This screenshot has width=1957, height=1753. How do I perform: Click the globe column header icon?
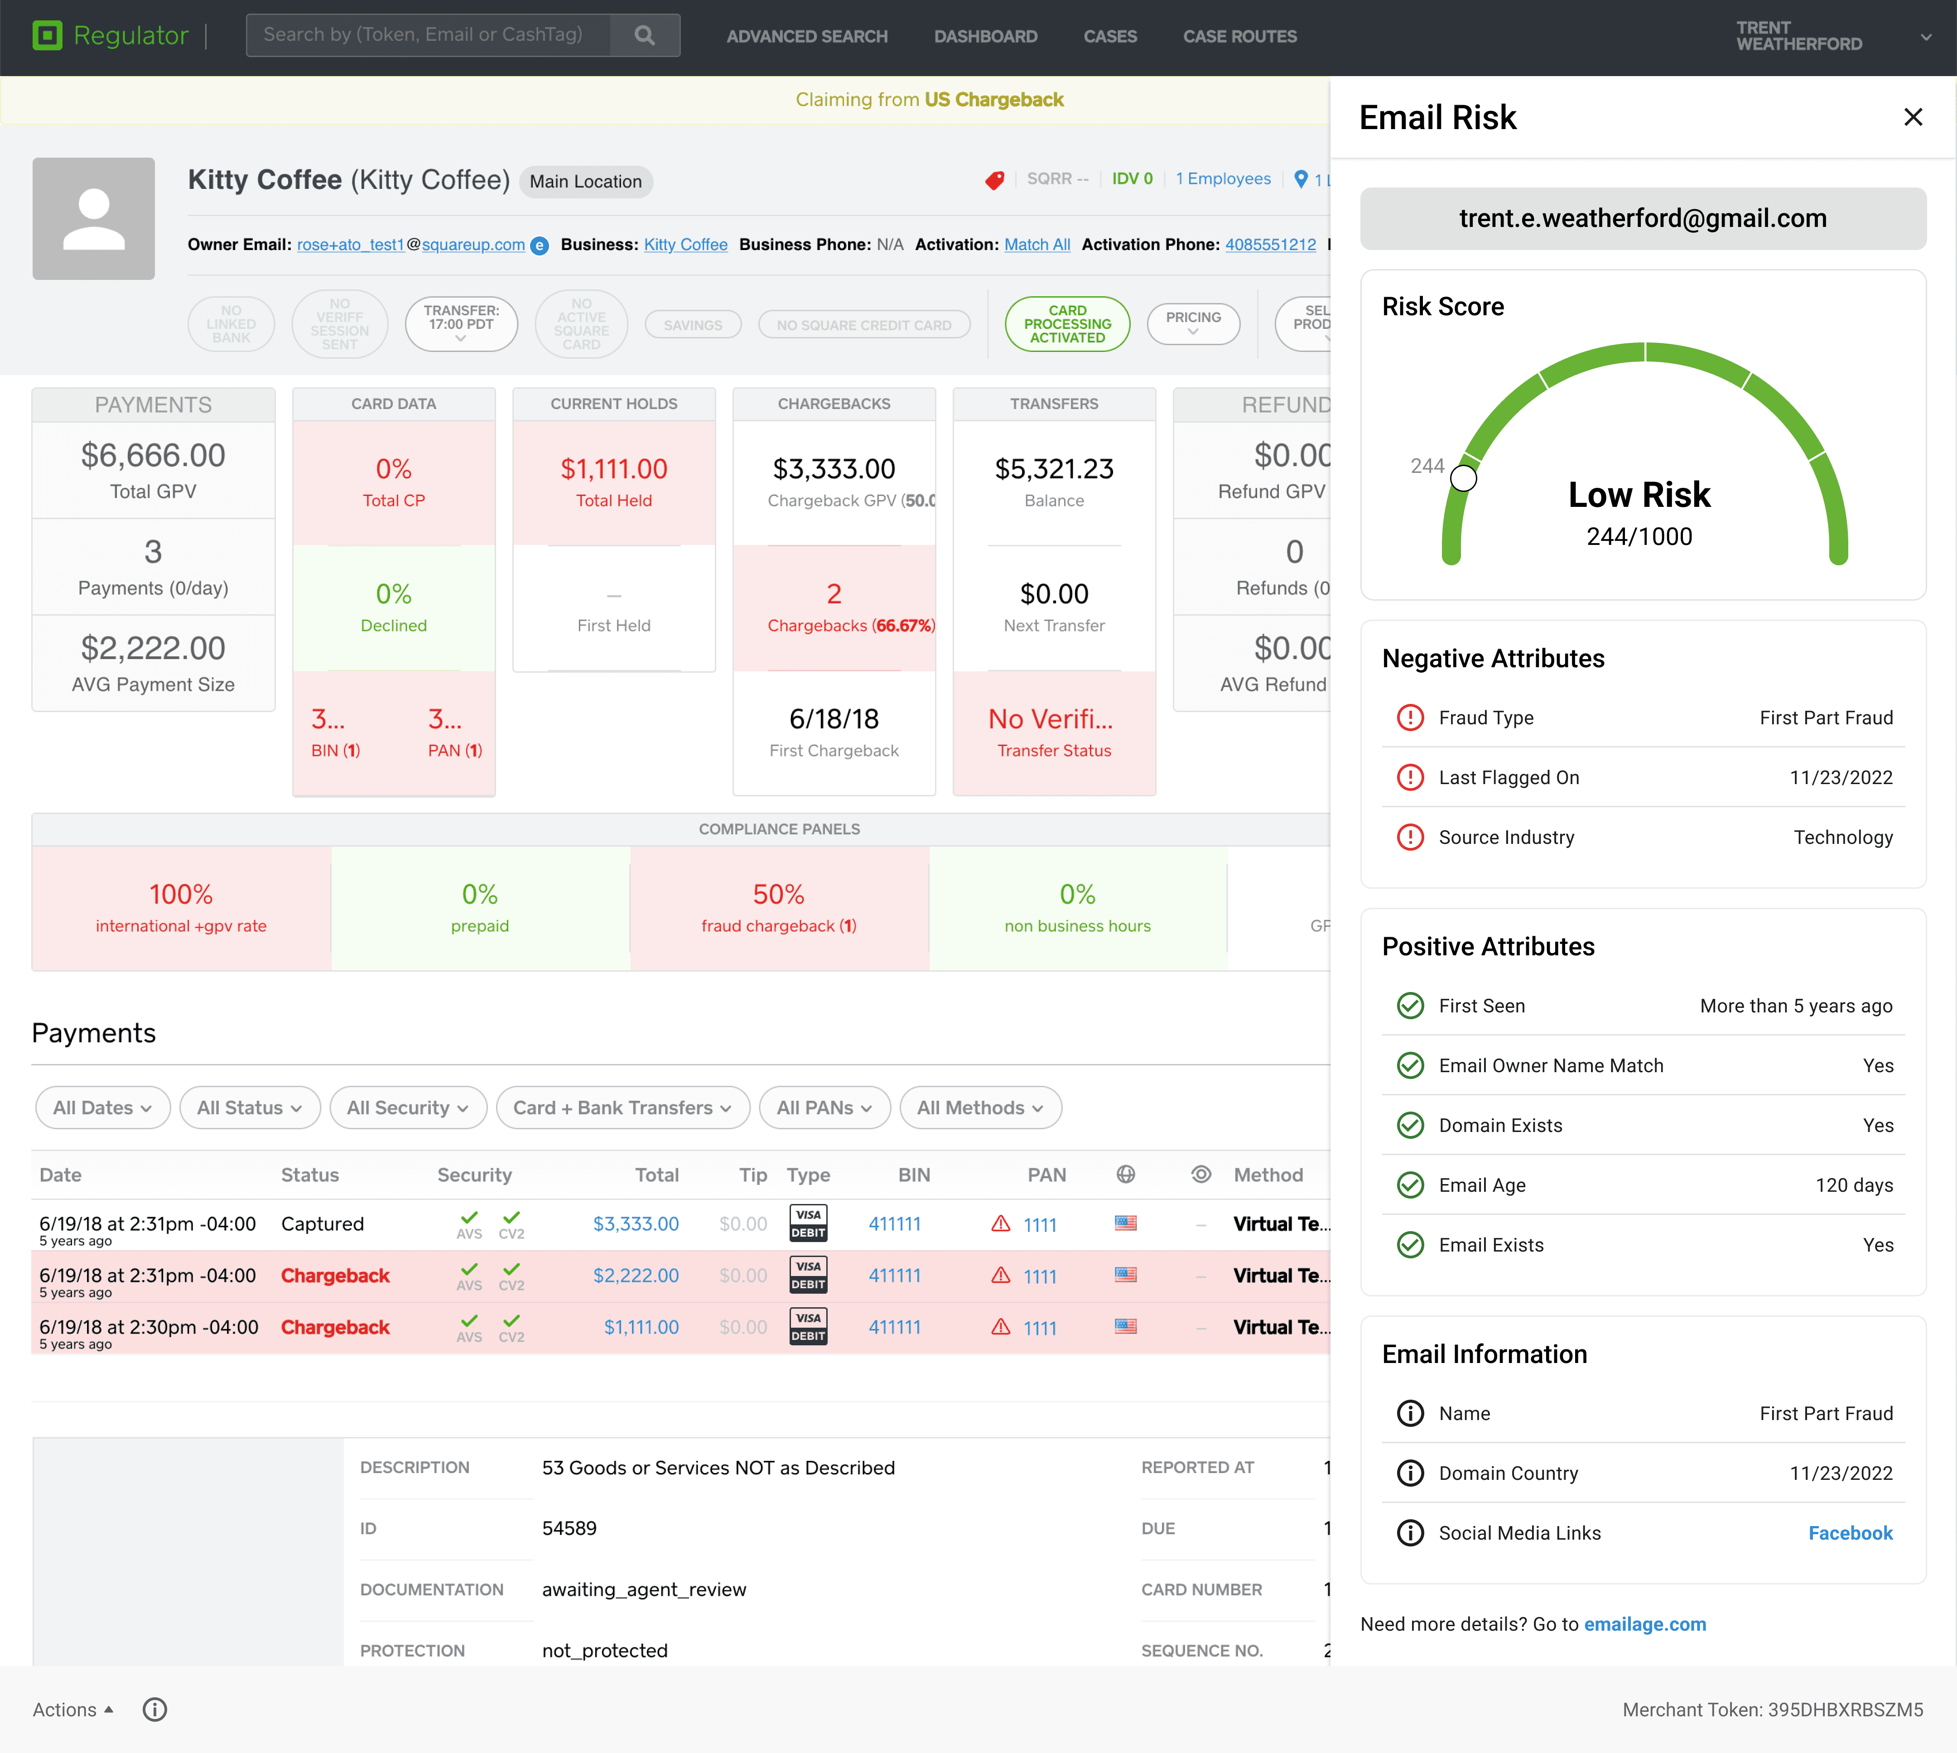pyautogui.click(x=1125, y=1174)
